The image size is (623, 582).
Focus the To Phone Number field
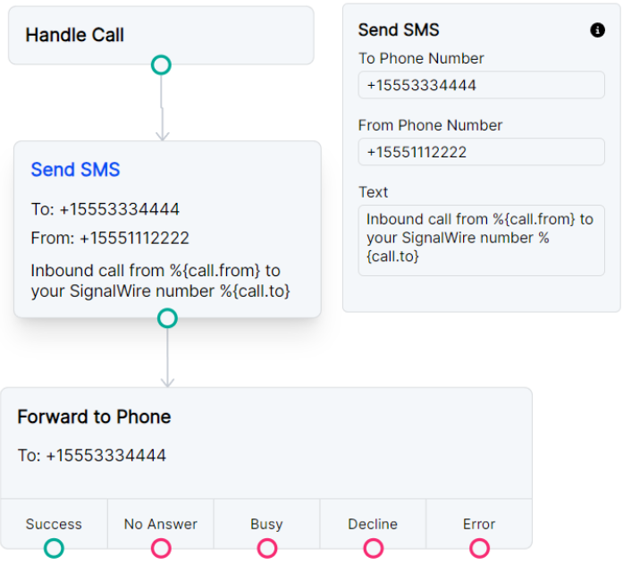[x=481, y=86]
